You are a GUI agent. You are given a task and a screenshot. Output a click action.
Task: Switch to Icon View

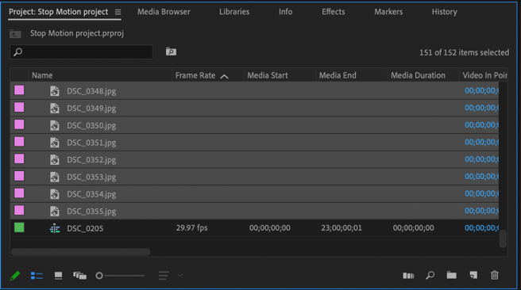coord(58,276)
